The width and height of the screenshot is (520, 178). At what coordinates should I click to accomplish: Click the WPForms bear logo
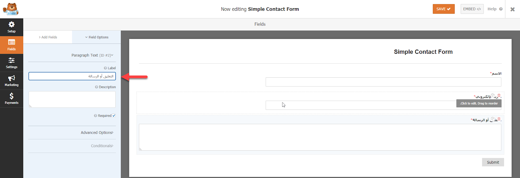(11, 9)
